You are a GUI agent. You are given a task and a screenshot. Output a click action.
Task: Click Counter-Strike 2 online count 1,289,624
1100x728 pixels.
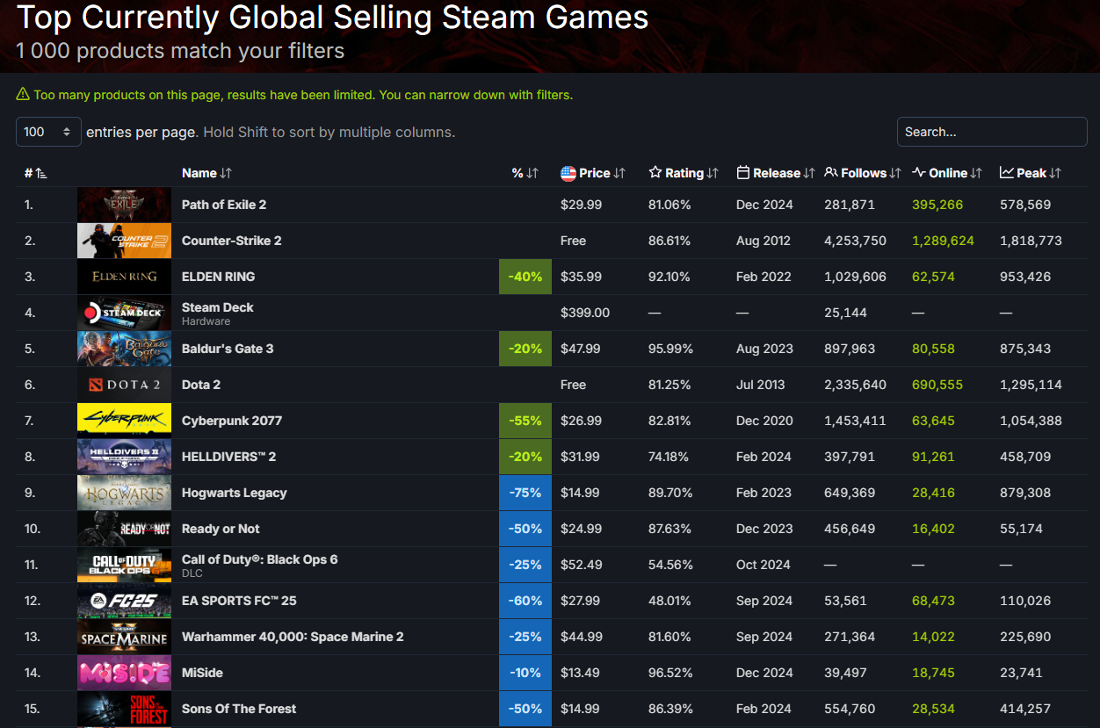pyautogui.click(x=943, y=241)
